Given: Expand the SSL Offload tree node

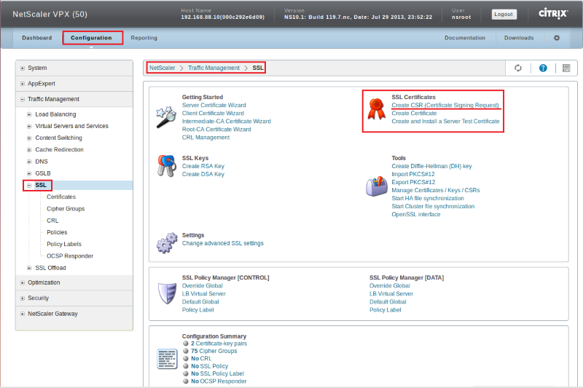Looking at the screenshot, I should coord(29,268).
